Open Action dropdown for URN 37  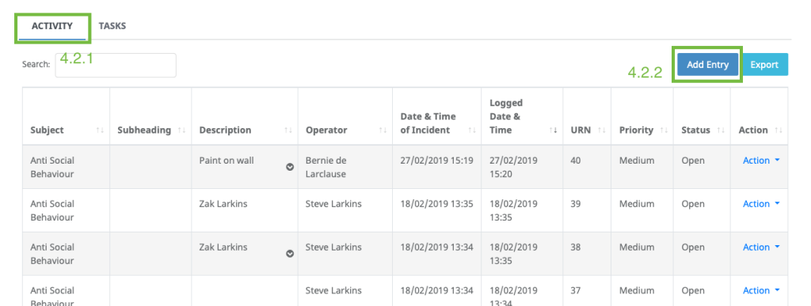coord(761,290)
